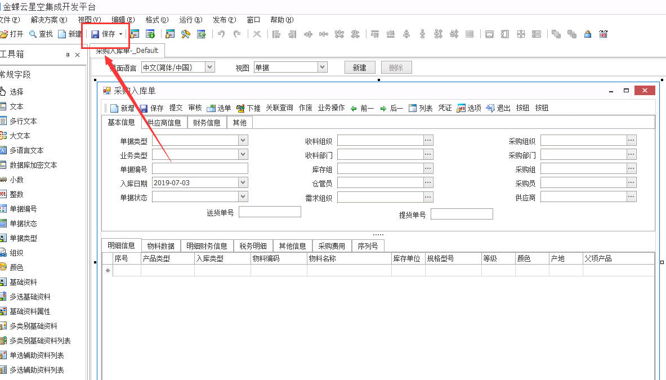Screen dimensions: 666x380
Task: Expand the 入库日期 date dropdown
Action: (x=243, y=182)
